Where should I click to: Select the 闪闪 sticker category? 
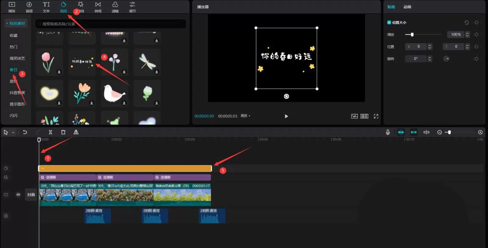click(x=13, y=115)
